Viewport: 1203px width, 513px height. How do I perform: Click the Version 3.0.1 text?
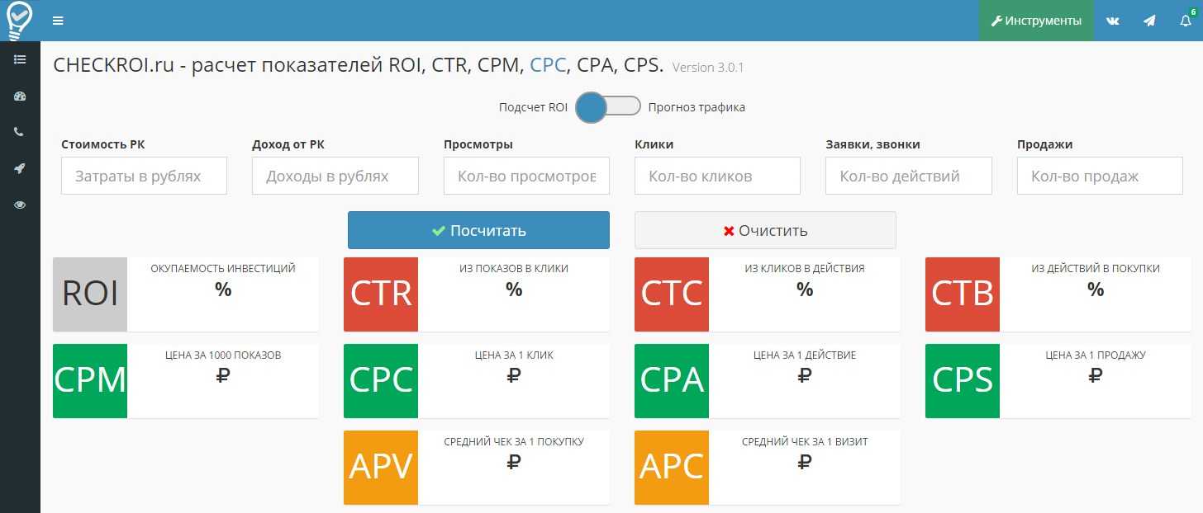tap(708, 68)
